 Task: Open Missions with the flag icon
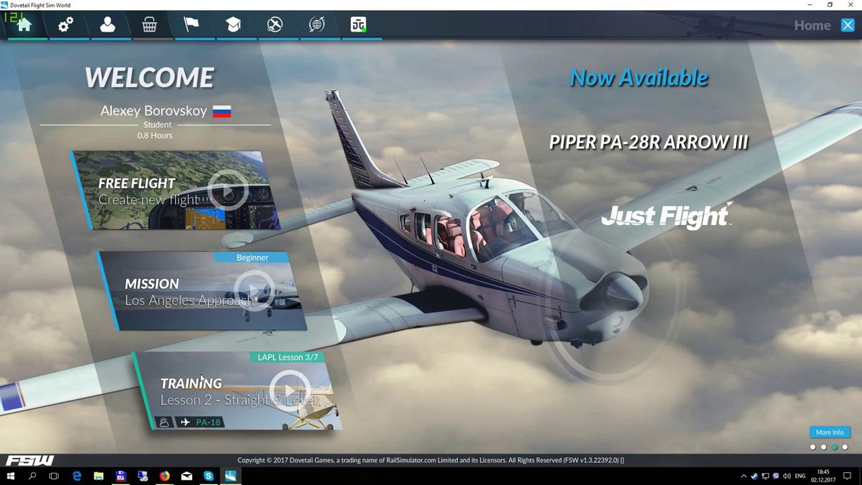[191, 25]
